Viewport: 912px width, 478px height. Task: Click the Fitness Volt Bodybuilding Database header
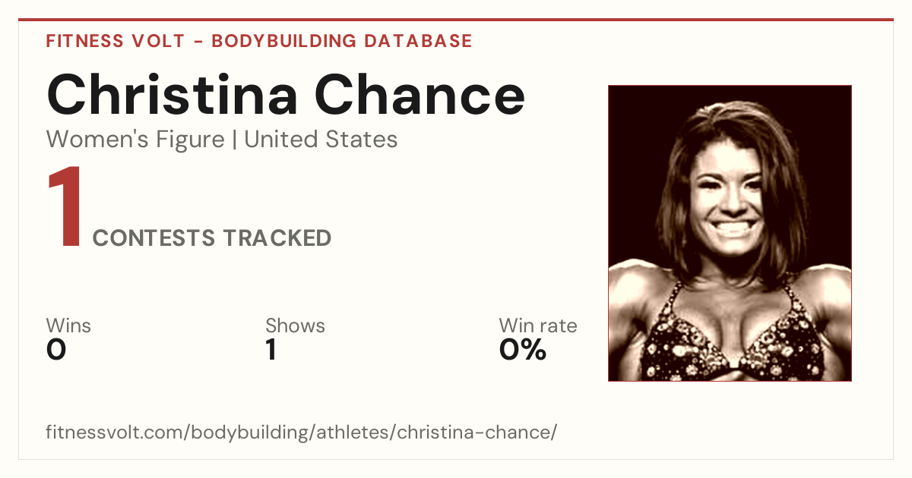point(259,41)
